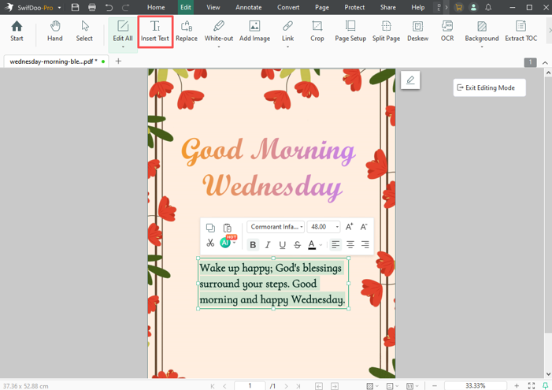552x390 pixels.
Task: Cut selected text with scissors icon
Action: tap(210, 244)
